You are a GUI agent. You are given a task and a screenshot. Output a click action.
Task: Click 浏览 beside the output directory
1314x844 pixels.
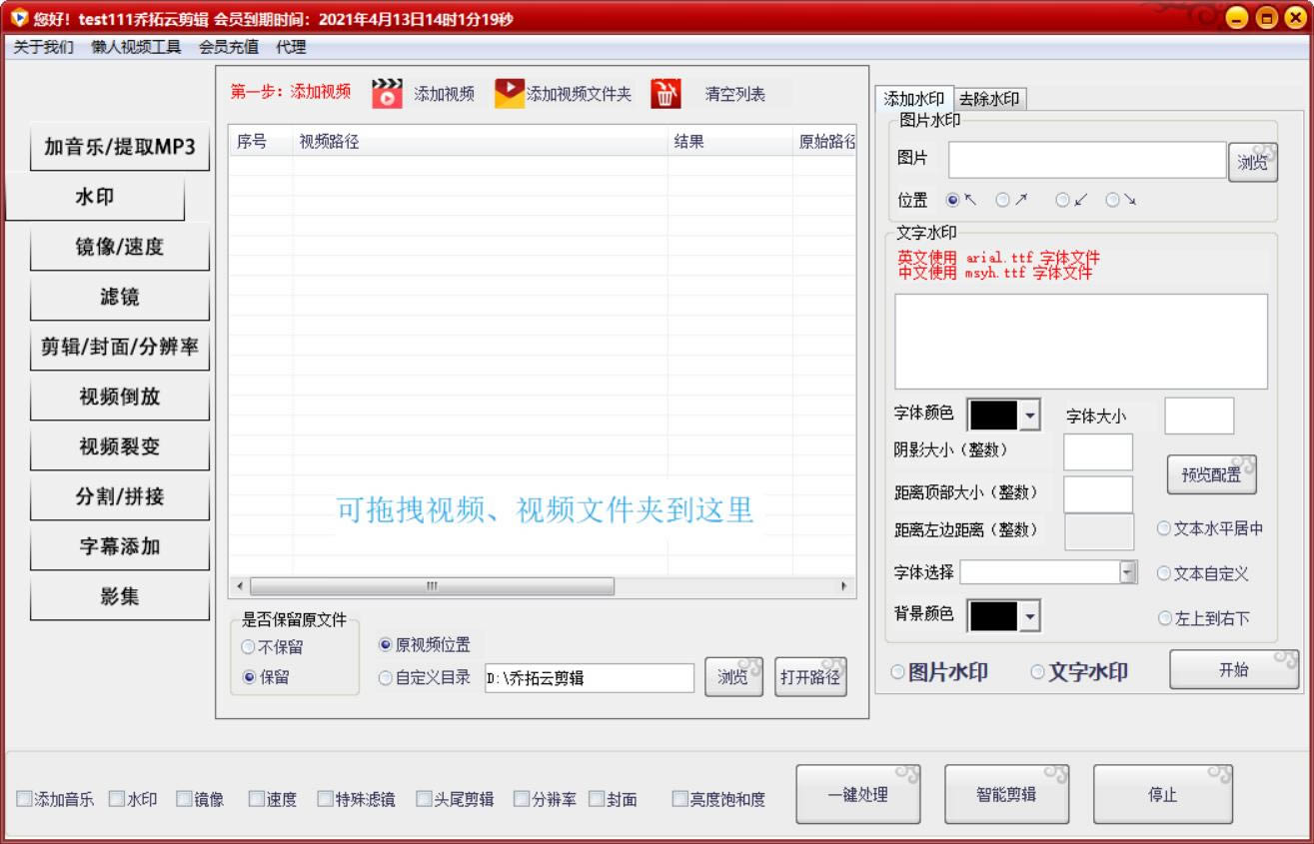733,677
